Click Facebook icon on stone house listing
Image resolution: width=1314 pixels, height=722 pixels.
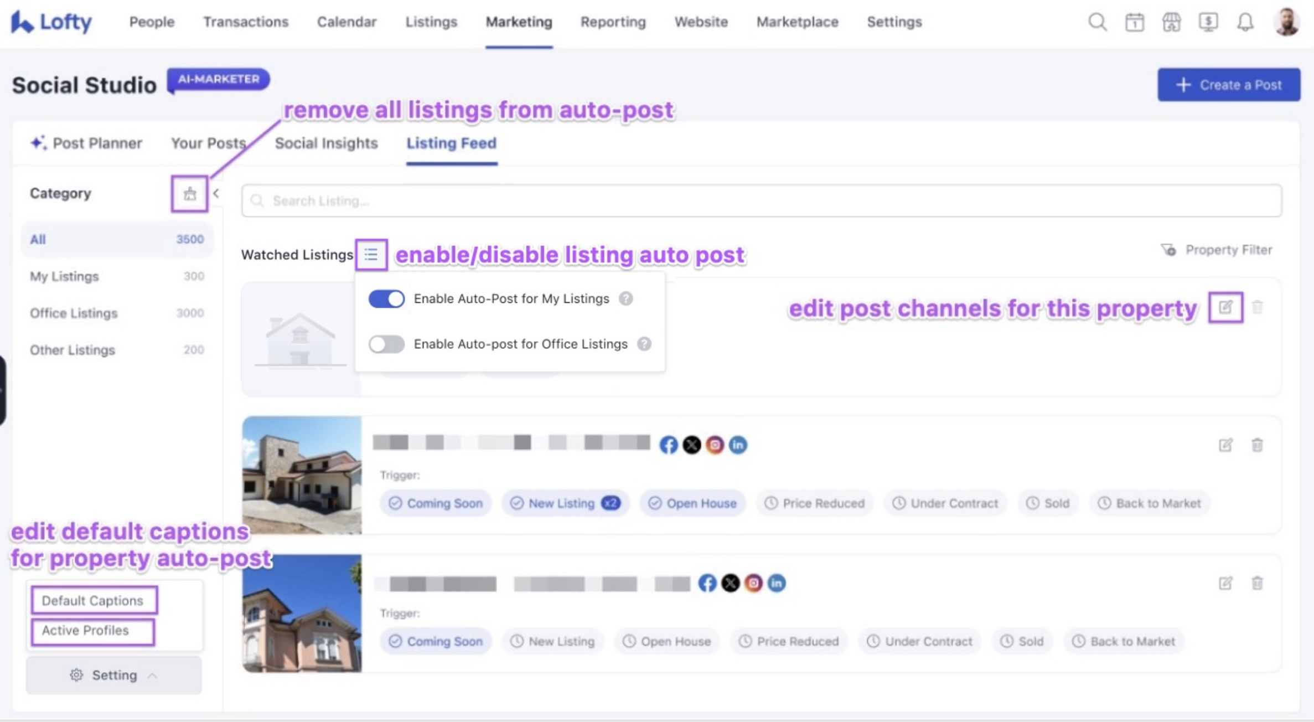pyautogui.click(x=668, y=445)
